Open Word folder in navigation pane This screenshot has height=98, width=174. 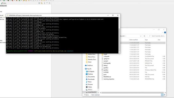pos(89,62)
